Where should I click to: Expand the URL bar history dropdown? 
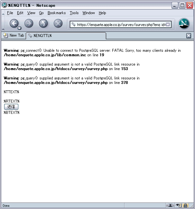[x=168, y=24]
